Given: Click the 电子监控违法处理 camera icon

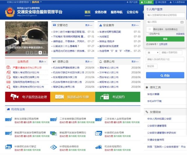Looking at the screenshot, I should click(x=15, y=97).
